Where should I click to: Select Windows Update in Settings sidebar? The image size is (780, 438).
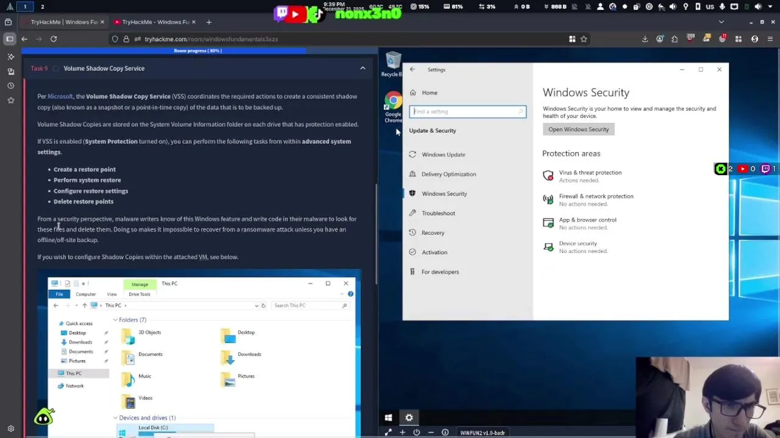point(443,155)
